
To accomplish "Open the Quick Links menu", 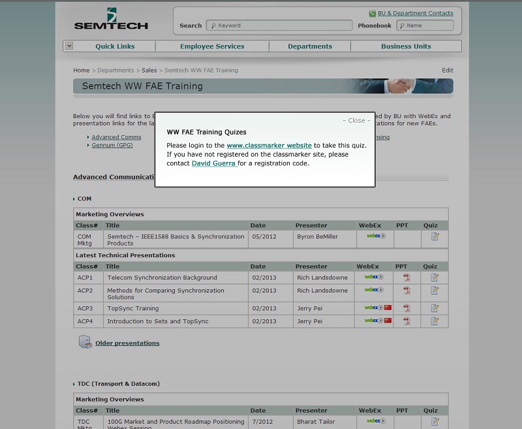I will [115, 46].
